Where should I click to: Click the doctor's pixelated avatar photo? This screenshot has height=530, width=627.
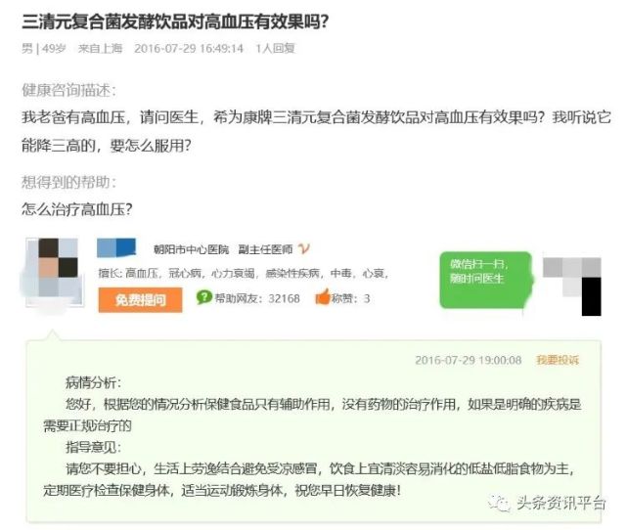55,272
